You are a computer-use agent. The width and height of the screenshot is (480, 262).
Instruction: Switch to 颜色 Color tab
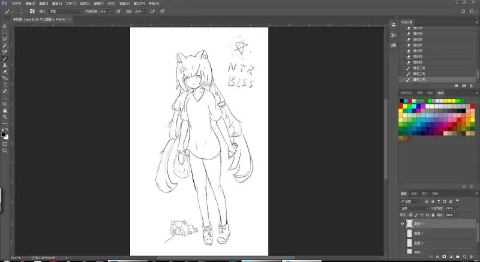coord(430,93)
